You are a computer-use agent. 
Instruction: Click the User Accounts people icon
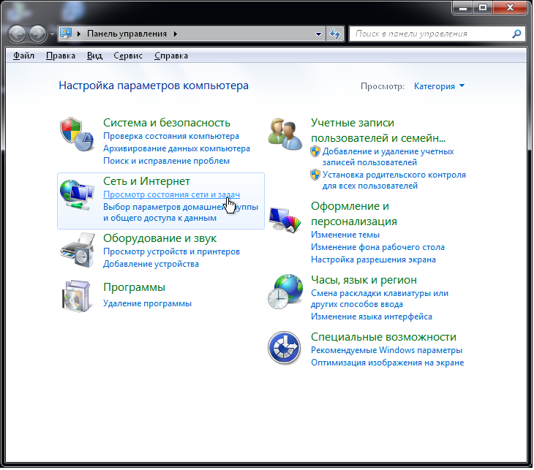285,132
